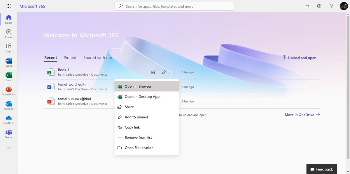
Task: Click the location path under Book 1
Action: point(83,74)
